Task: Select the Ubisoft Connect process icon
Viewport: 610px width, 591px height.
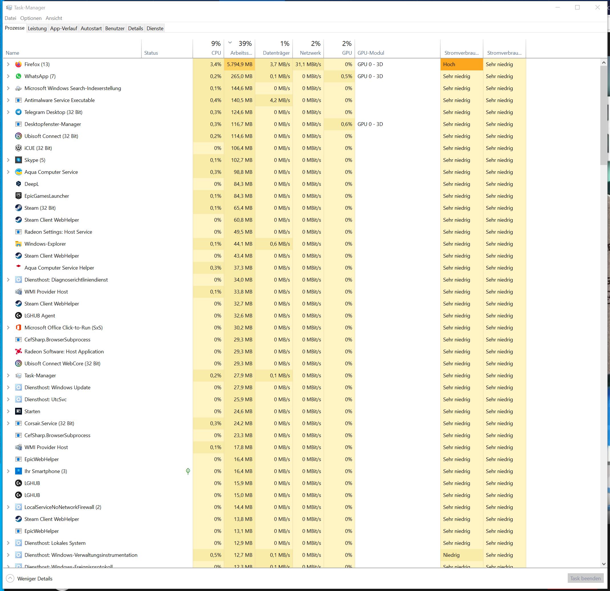Action: coord(18,136)
